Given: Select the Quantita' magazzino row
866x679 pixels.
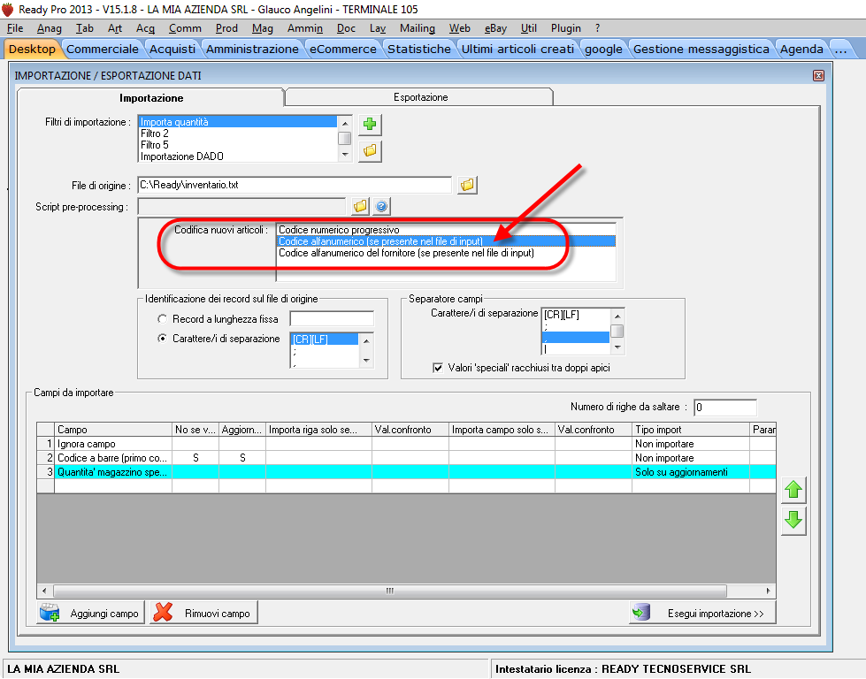Looking at the screenshot, I should [x=406, y=472].
